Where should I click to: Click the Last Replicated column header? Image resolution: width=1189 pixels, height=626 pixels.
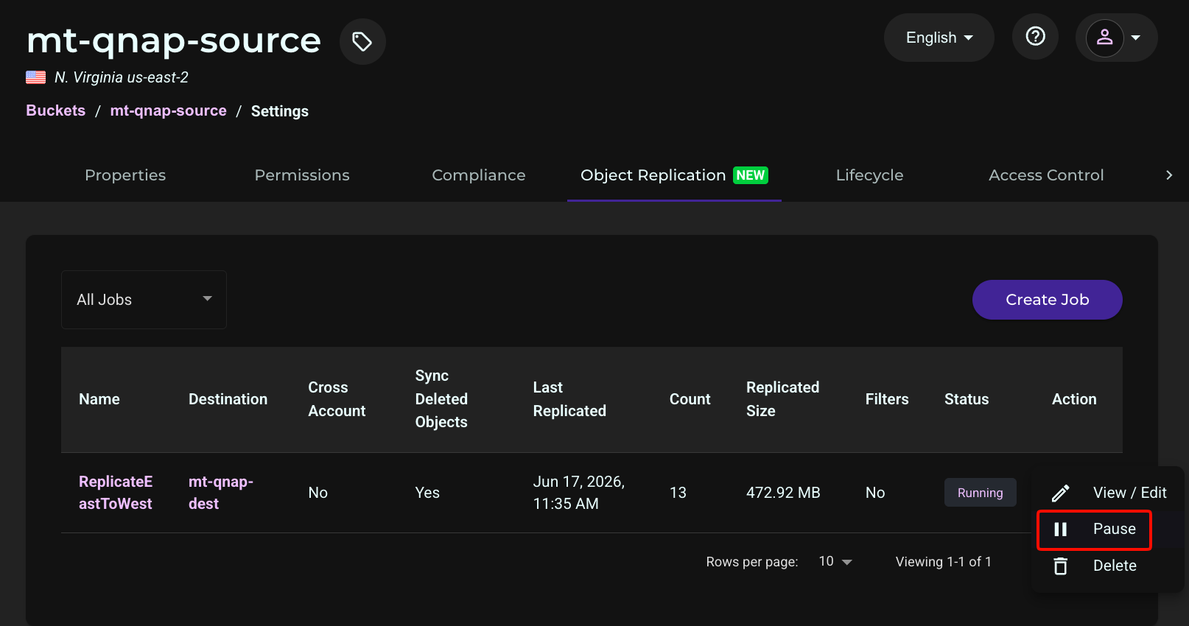tap(569, 399)
